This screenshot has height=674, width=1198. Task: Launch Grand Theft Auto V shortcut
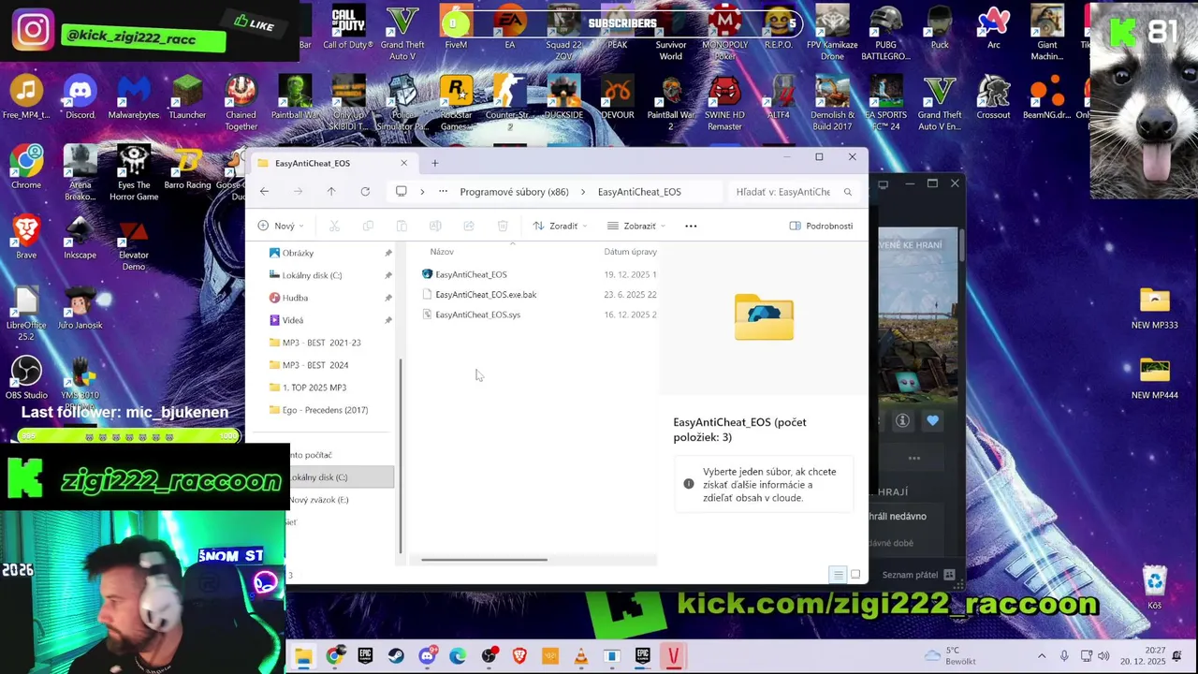(402, 33)
